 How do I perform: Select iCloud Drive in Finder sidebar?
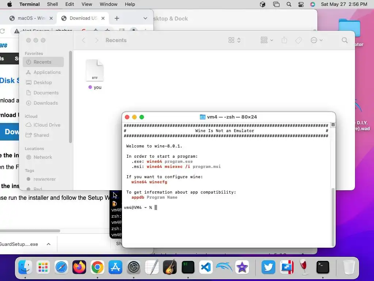pos(43,125)
